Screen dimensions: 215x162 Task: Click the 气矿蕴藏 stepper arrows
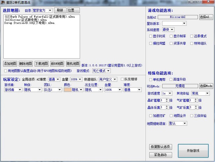click(196, 100)
